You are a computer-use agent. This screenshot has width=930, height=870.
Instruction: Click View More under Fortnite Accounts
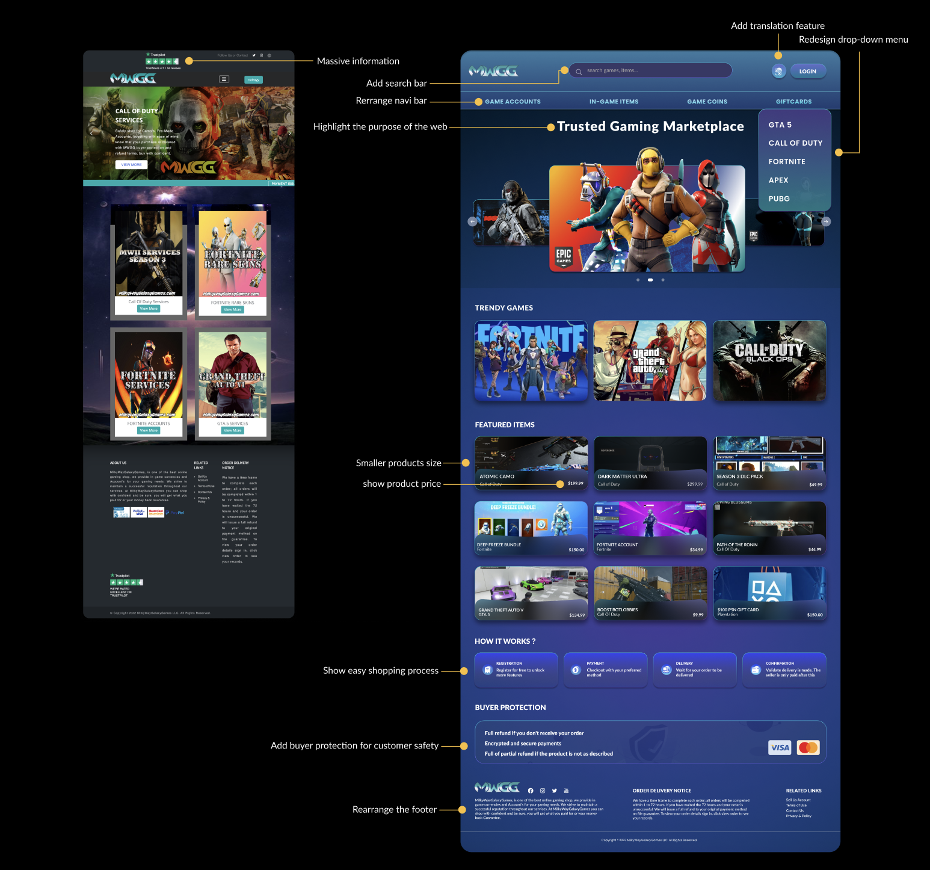[x=149, y=430]
